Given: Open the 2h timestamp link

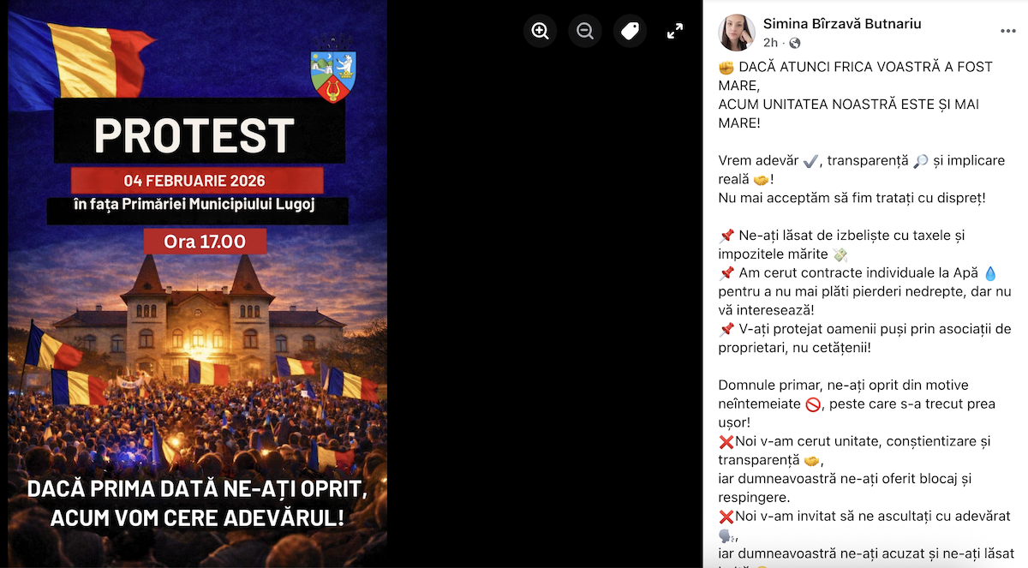Looking at the screenshot, I should tap(770, 42).
